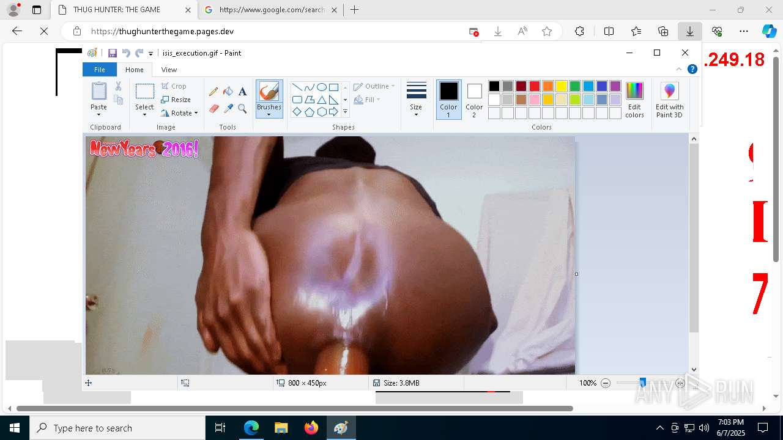Click the Crop button
The image size is (783, 440).
pyautogui.click(x=174, y=86)
